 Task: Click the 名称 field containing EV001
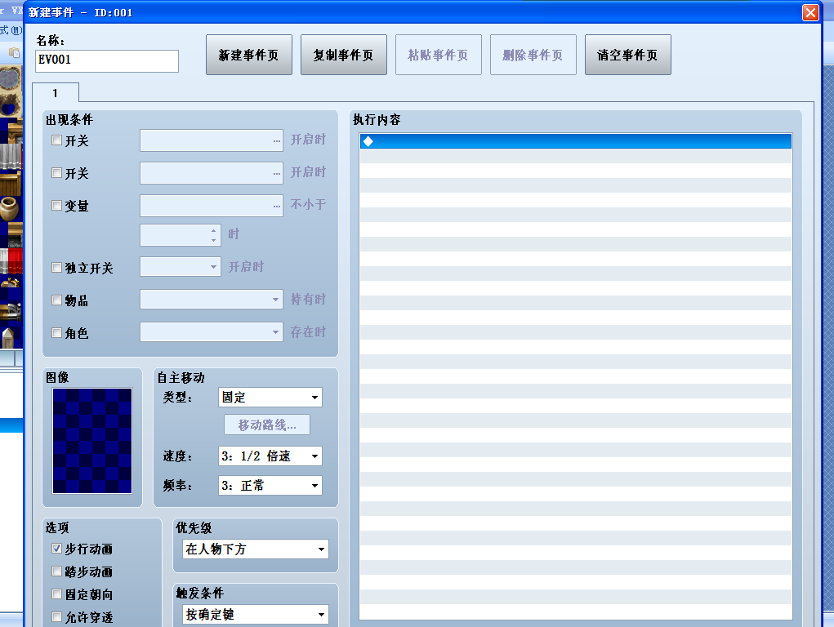pyautogui.click(x=107, y=61)
